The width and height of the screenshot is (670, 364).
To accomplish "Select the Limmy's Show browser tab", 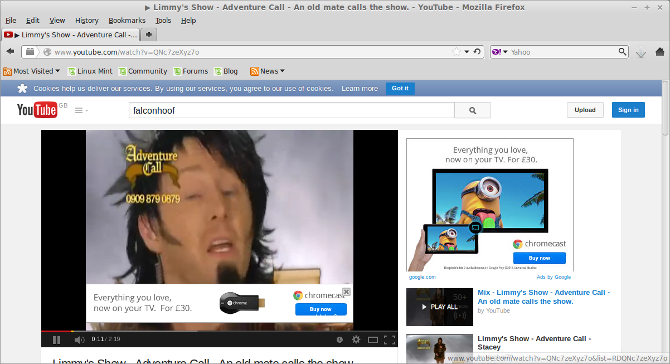I will tap(71, 35).
